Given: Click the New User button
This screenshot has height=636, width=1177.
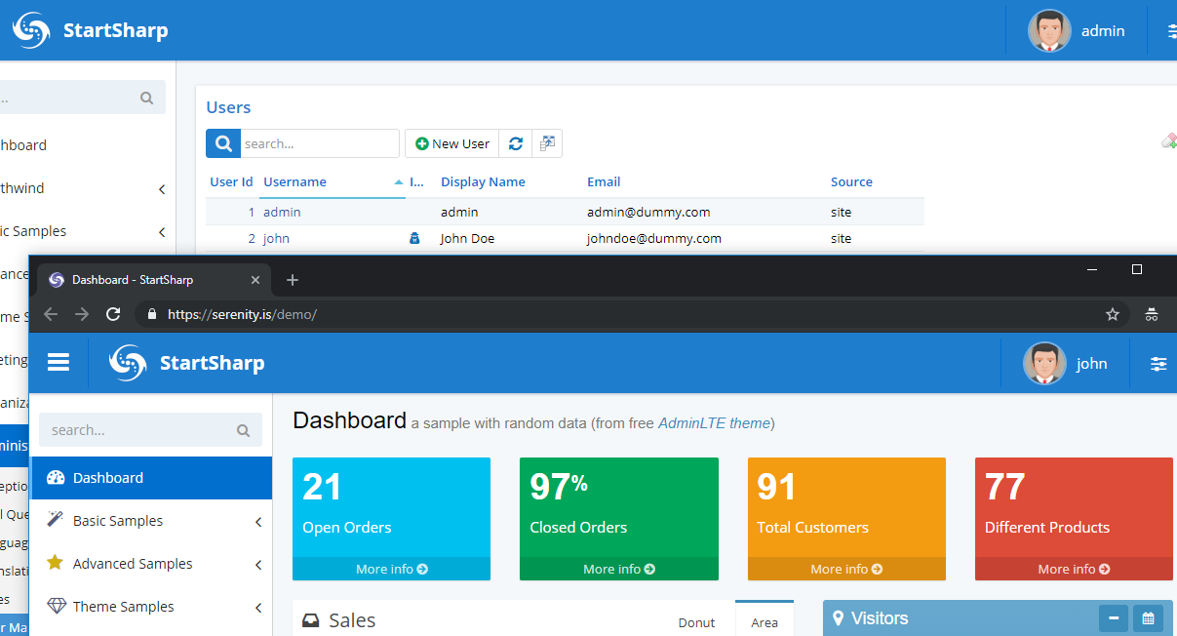Looking at the screenshot, I should 452,143.
